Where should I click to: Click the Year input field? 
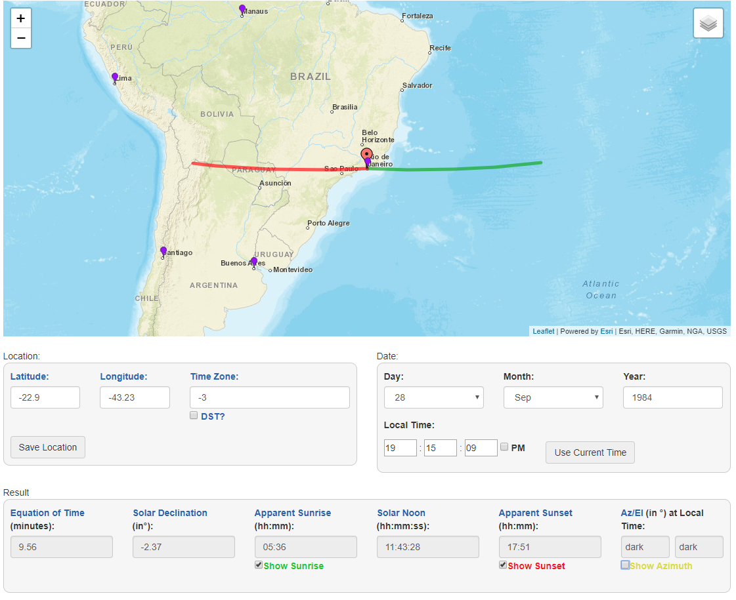pos(672,397)
